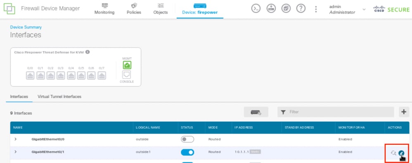The width and height of the screenshot is (412, 163).
Task: Open the task list icon
Action: click(x=286, y=8)
